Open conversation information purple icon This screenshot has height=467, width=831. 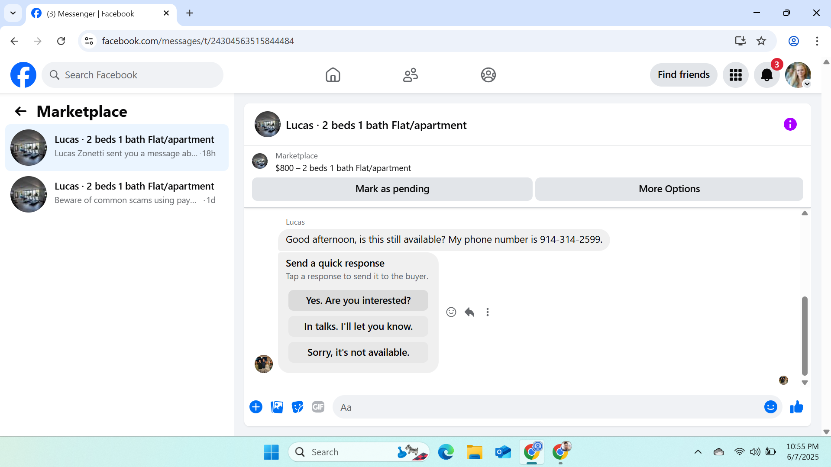pyautogui.click(x=790, y=124)
